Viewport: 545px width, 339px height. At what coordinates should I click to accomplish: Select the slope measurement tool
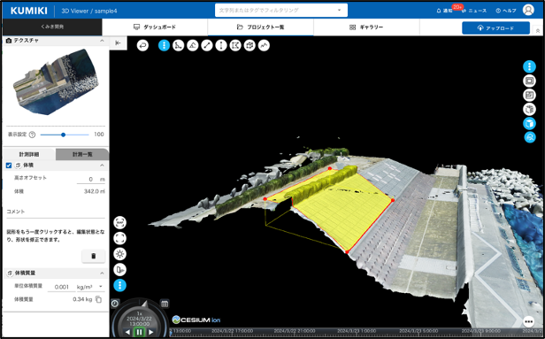pyautogui.click(x=193, y=45)
